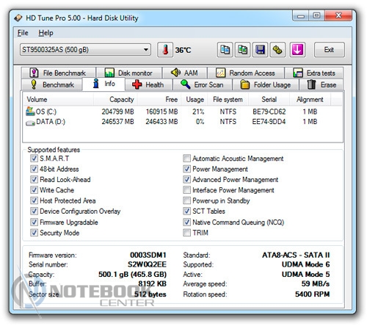The width and height of the screenshot is (367, 326).
Task: Click the serial number S2W0Q2EE value
Action: pyautogui.click(x=147, y=264)
